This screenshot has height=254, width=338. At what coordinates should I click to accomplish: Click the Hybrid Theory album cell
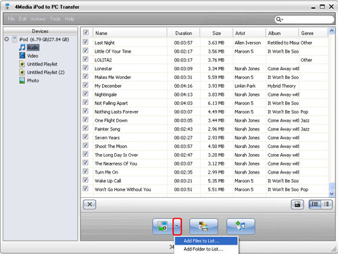[x=282, y=86]
